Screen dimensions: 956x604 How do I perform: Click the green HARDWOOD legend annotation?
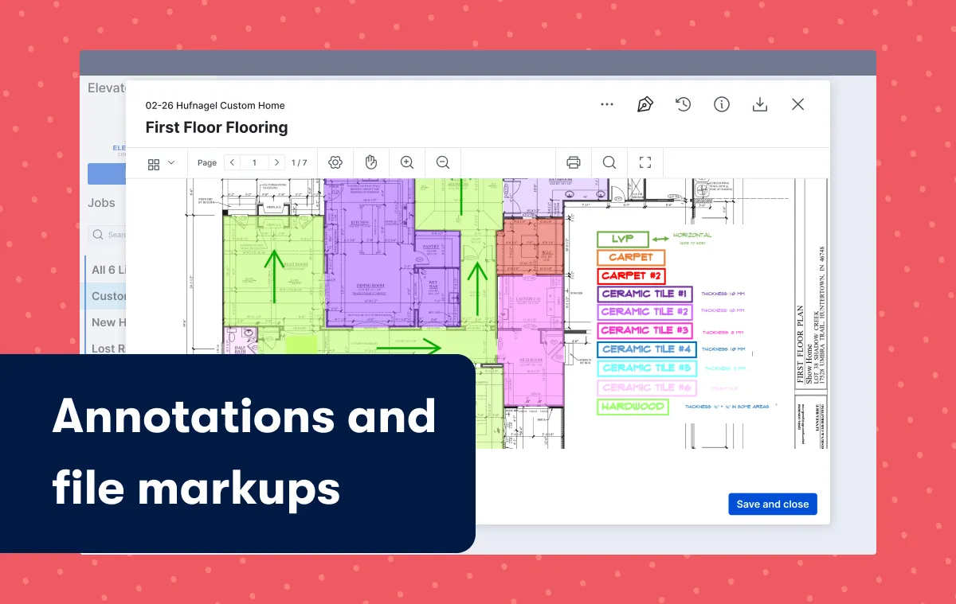[x=633, y=407]
